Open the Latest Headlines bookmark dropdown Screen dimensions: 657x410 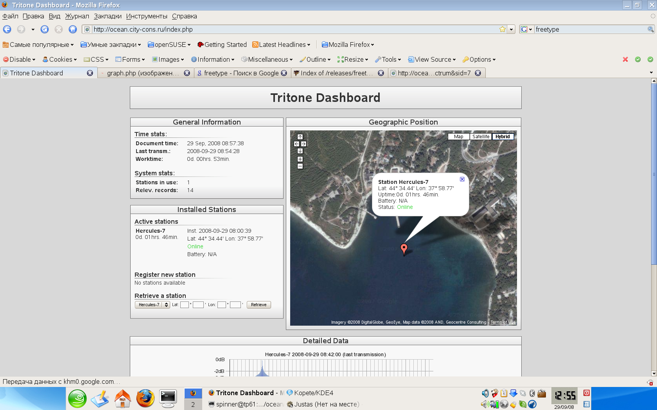coord(282,45)
